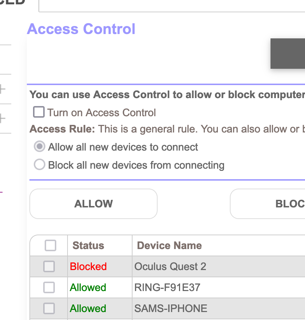Expand the upper plus item in sidebar
305x320 pixels.
coord(2,89)
